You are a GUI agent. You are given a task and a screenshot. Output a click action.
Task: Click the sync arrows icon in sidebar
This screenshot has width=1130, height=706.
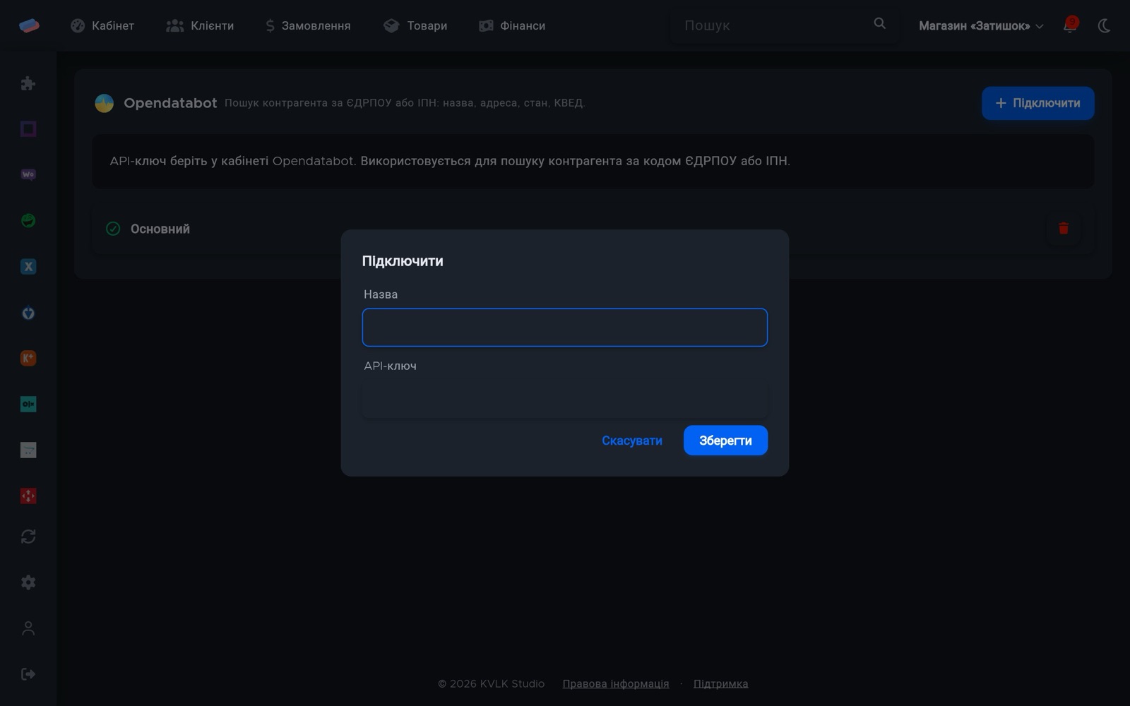[28, 537]
